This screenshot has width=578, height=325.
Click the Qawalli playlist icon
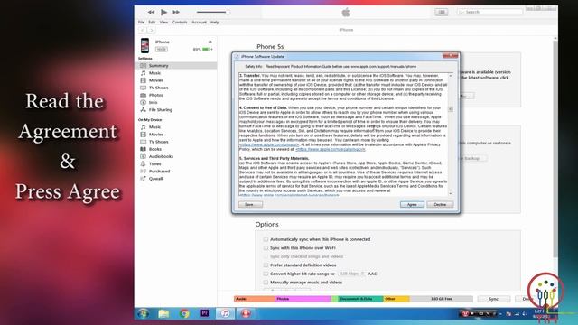point(144,179)
